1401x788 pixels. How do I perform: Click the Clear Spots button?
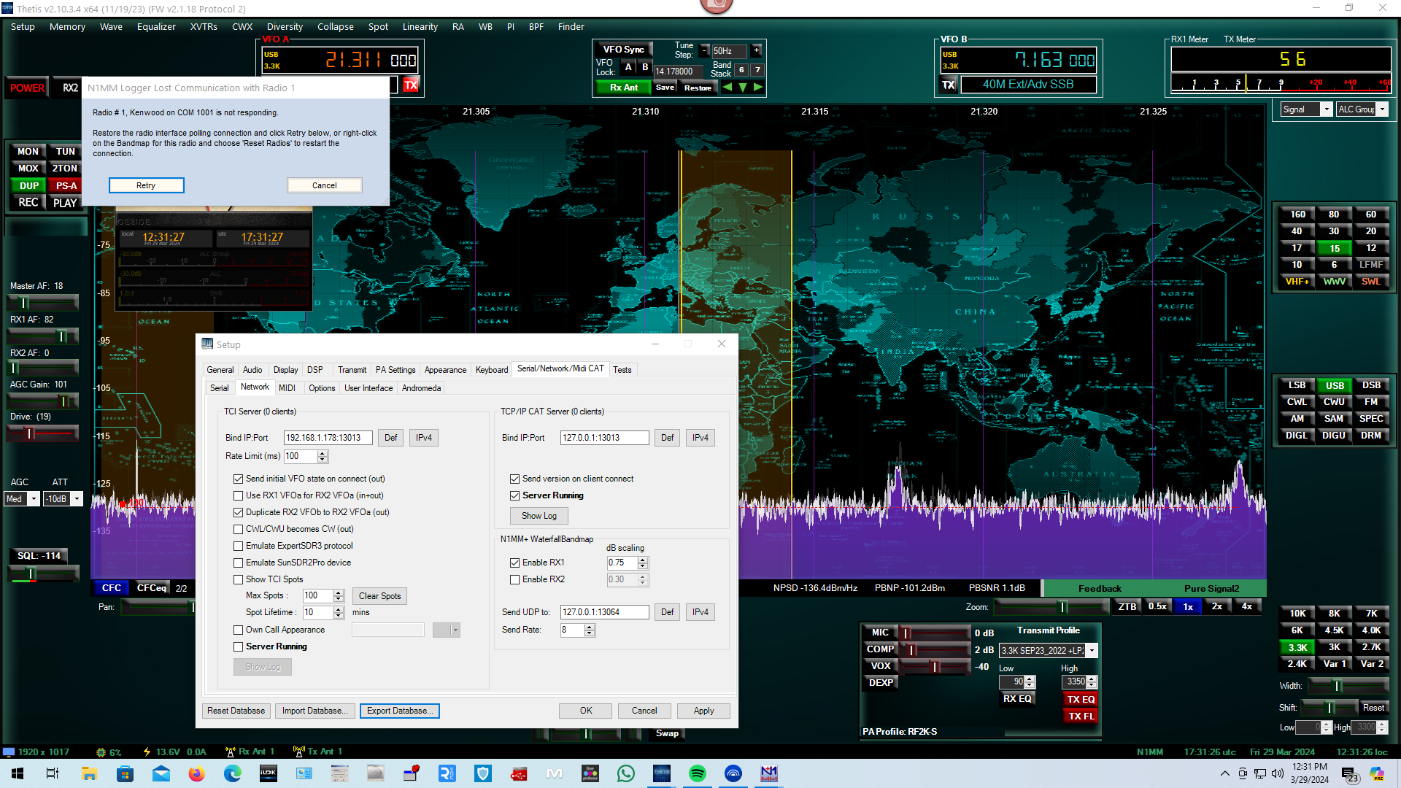click(x=379, y=596)
